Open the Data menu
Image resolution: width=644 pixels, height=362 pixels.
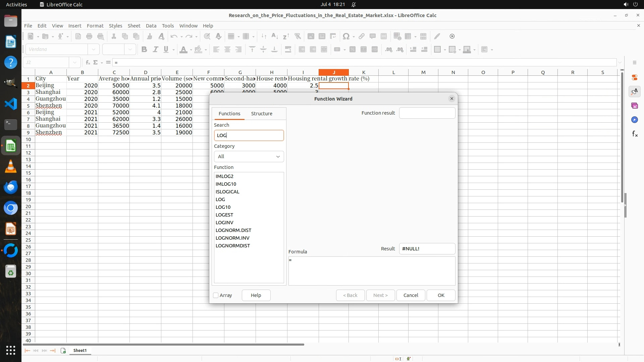[x=151, y=25]
